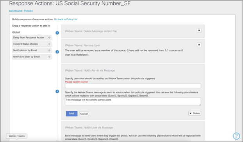Click Webex Teams: Notify Admin via Message title
Image resolution: width=243 pixels, height=142 pixels.
[90, 70]
